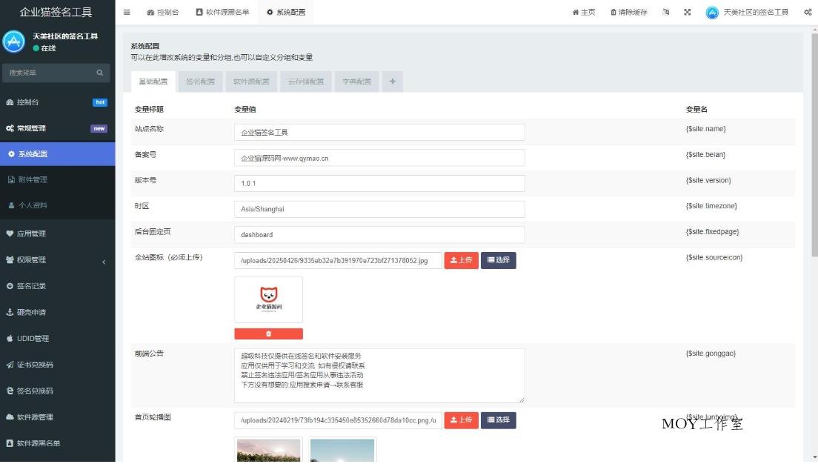Click 上传 next to 全站图标
The width and height of the screenshot is (818, 464).
tap(462, 260)
